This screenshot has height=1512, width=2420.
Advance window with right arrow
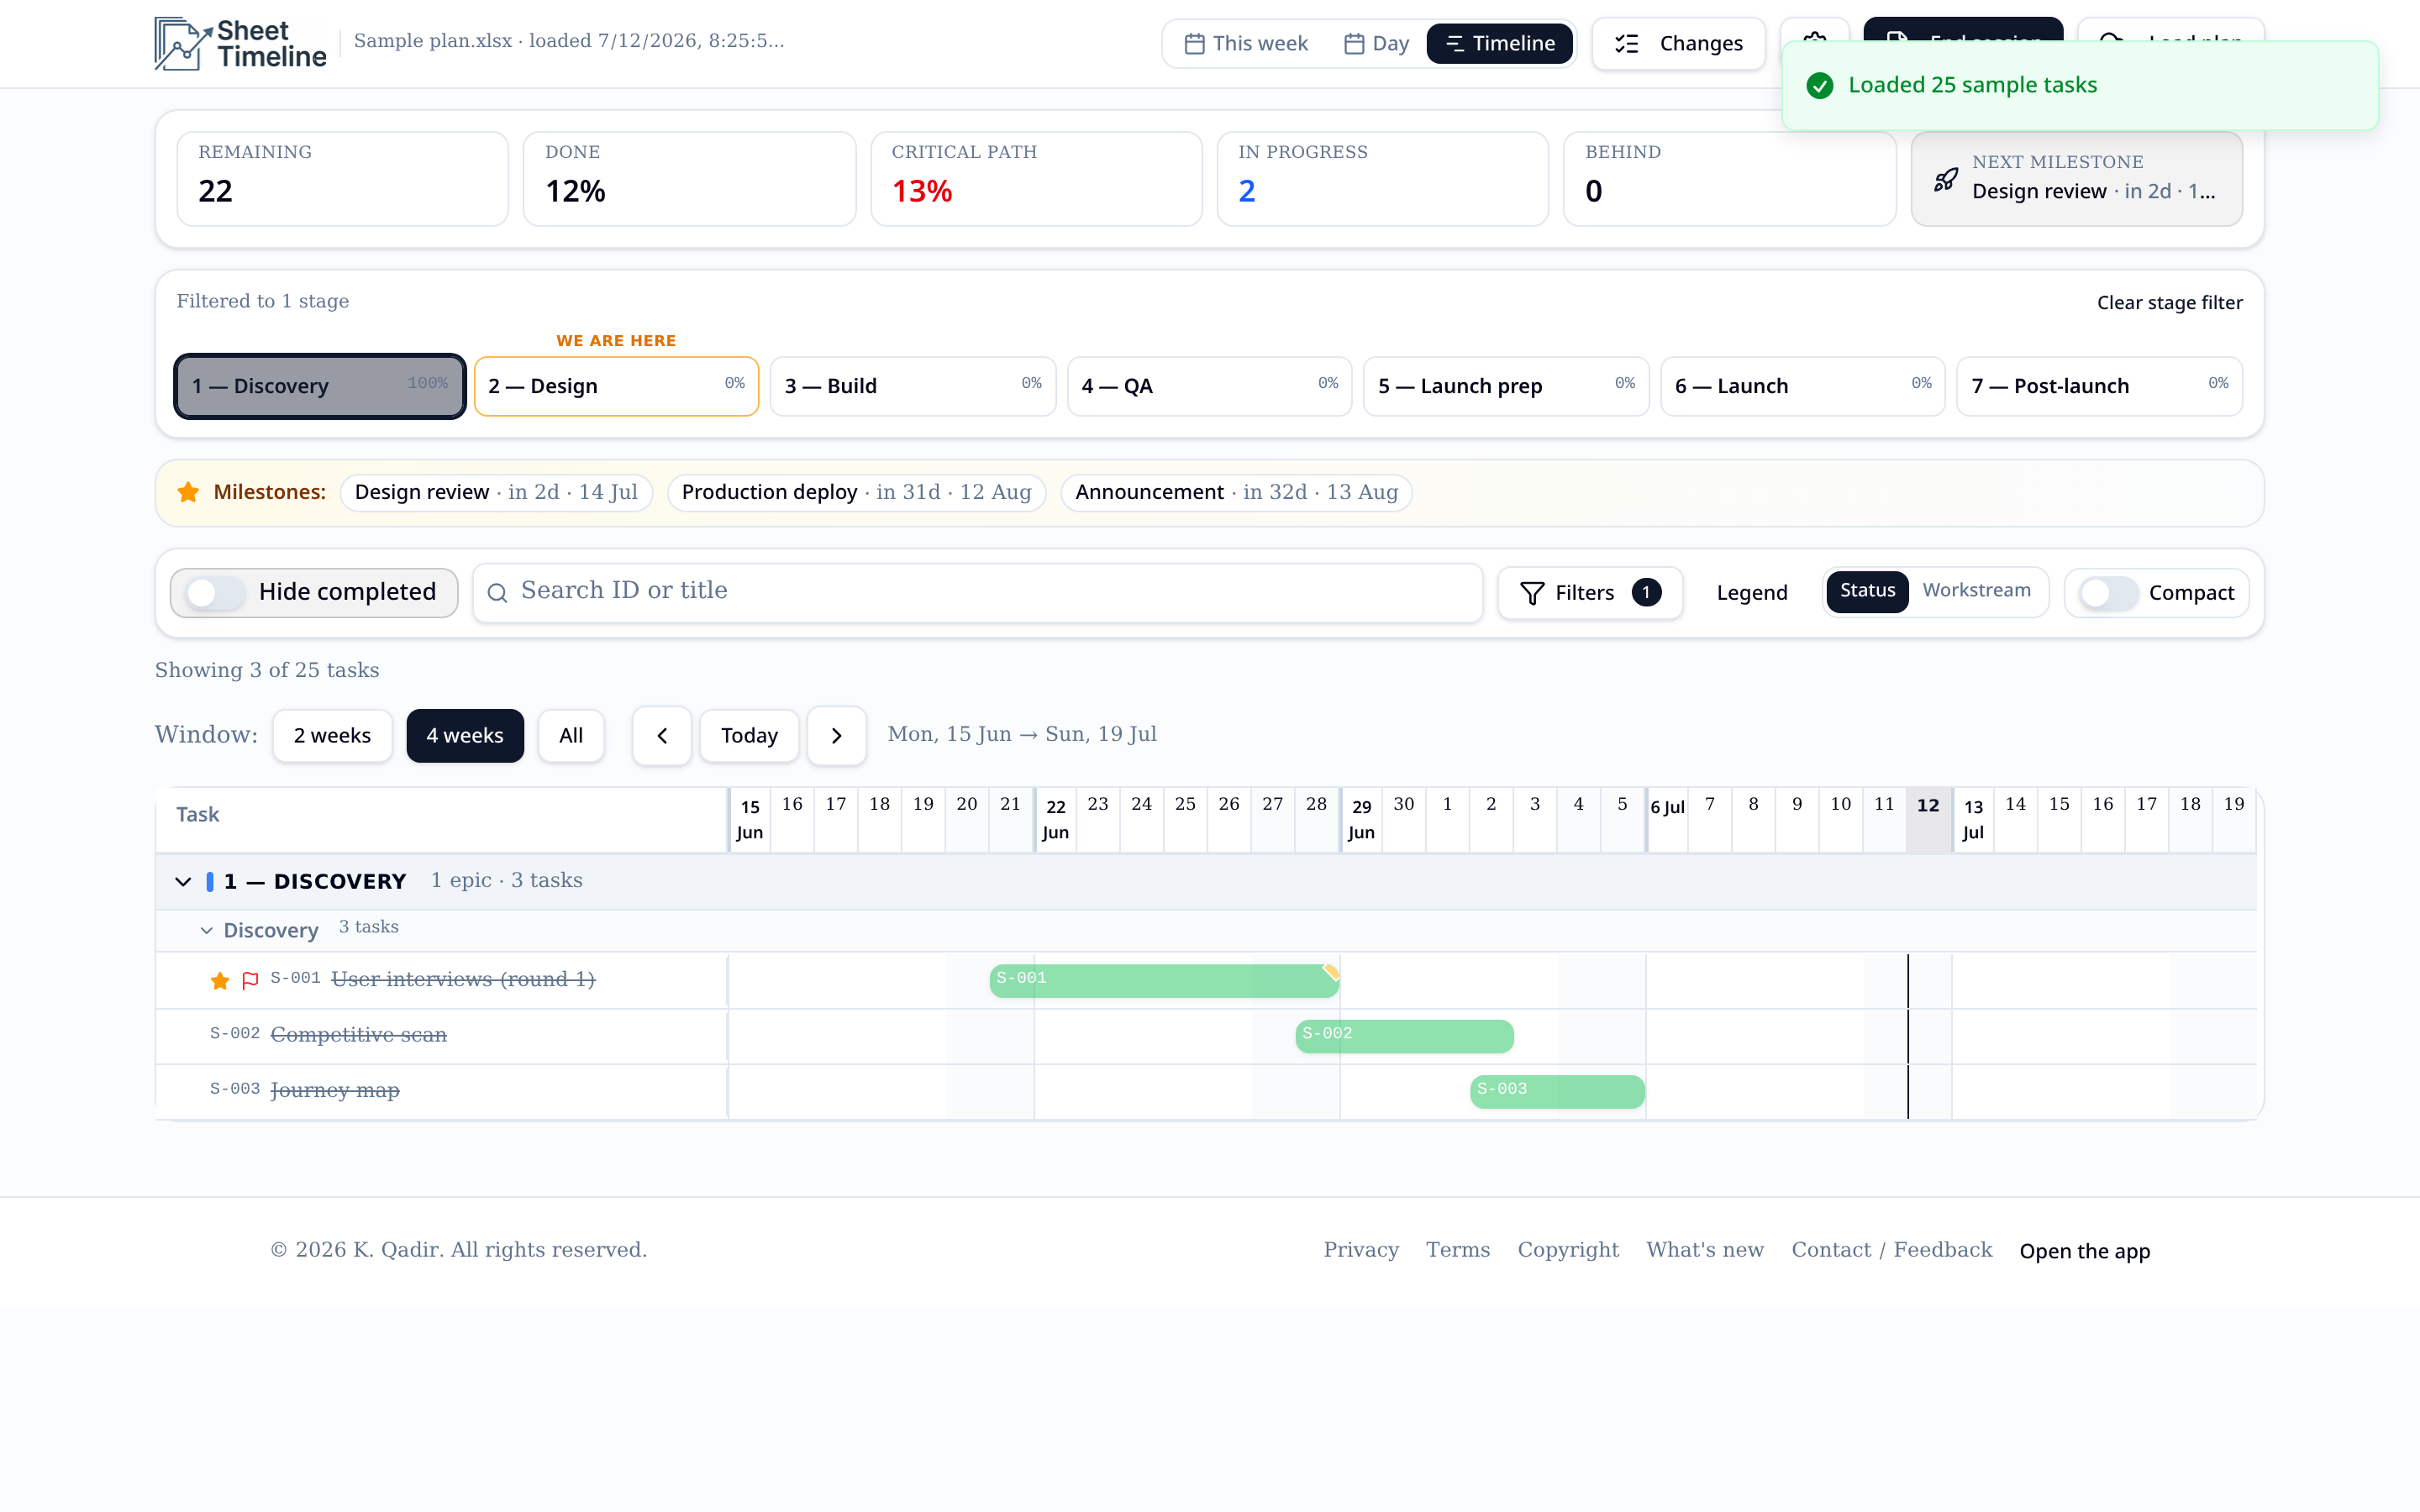click(836, 736)
